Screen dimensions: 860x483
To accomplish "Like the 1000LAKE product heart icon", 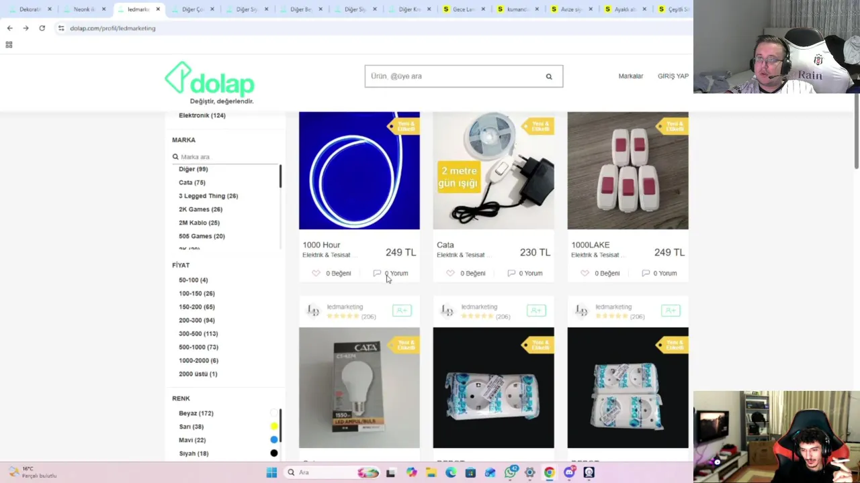I will (x=585, y=273).
